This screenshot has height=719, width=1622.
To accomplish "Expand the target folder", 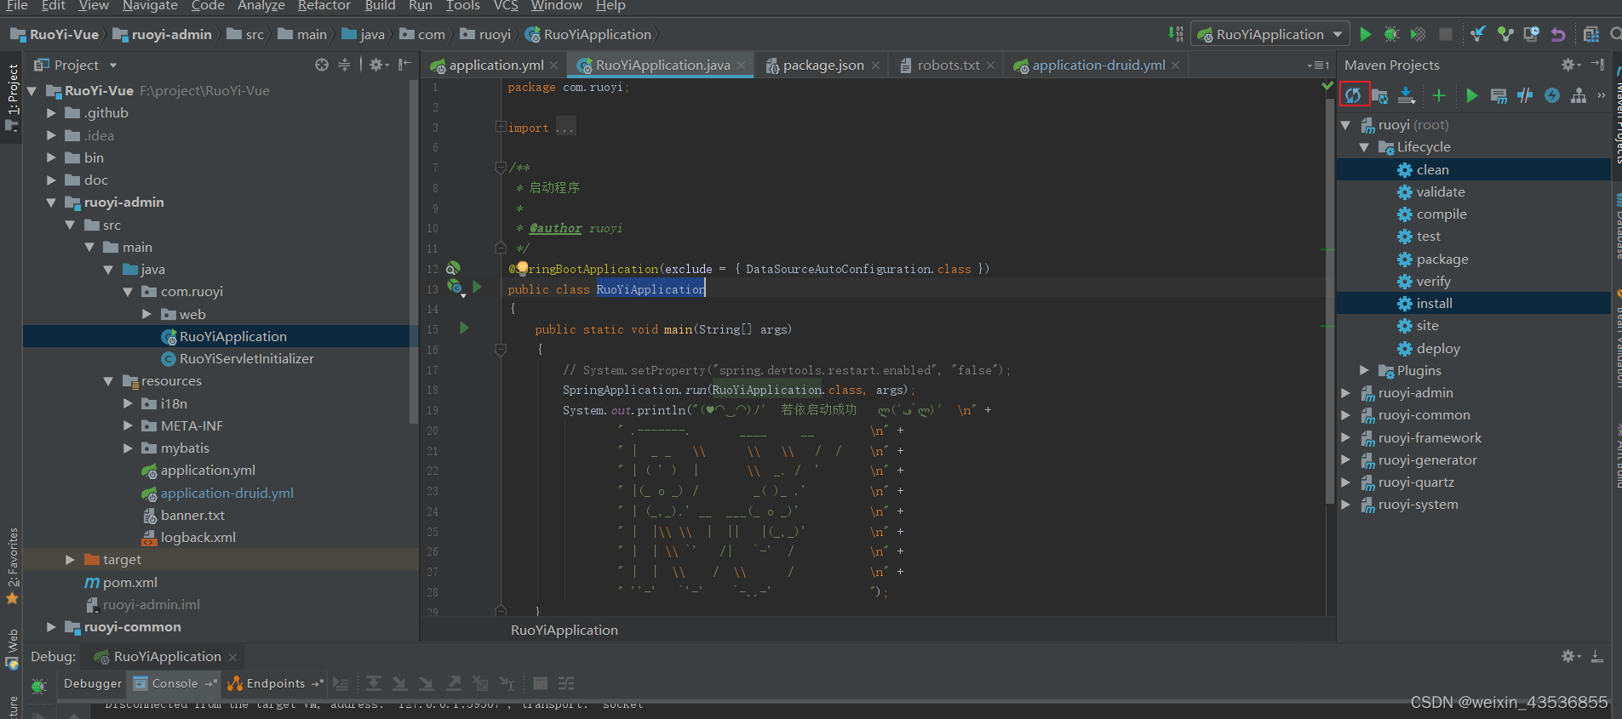I will 70,559.
